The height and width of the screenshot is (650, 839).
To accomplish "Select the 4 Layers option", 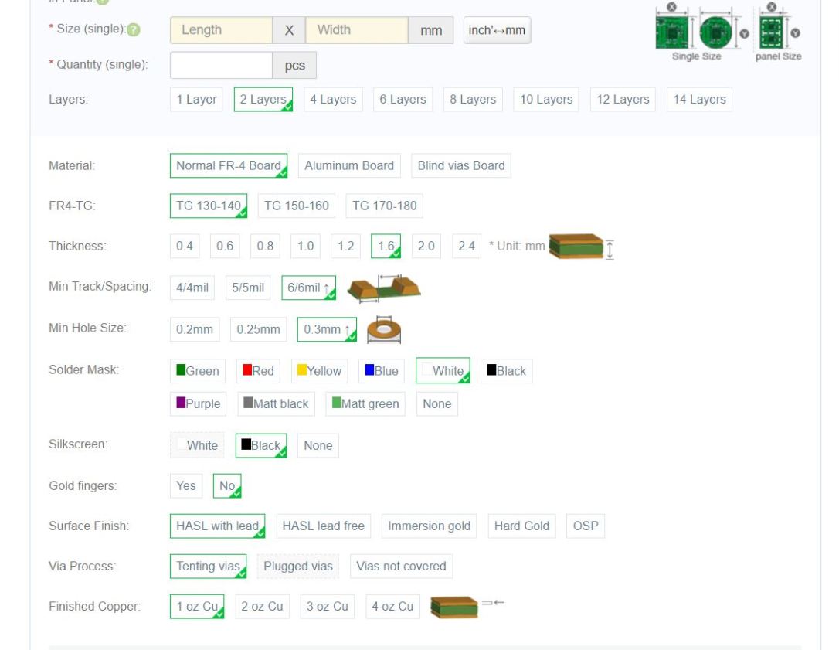I will (x=333, y=100).
